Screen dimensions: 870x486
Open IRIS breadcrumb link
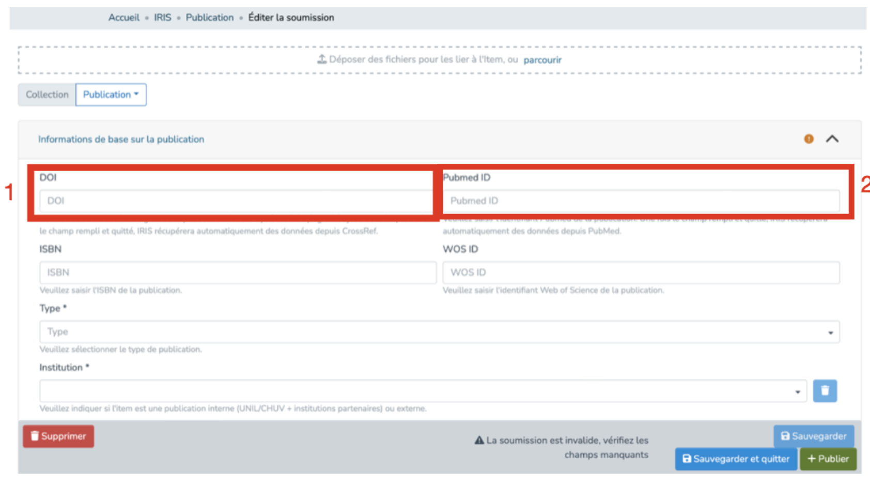(x=162, y=18)
